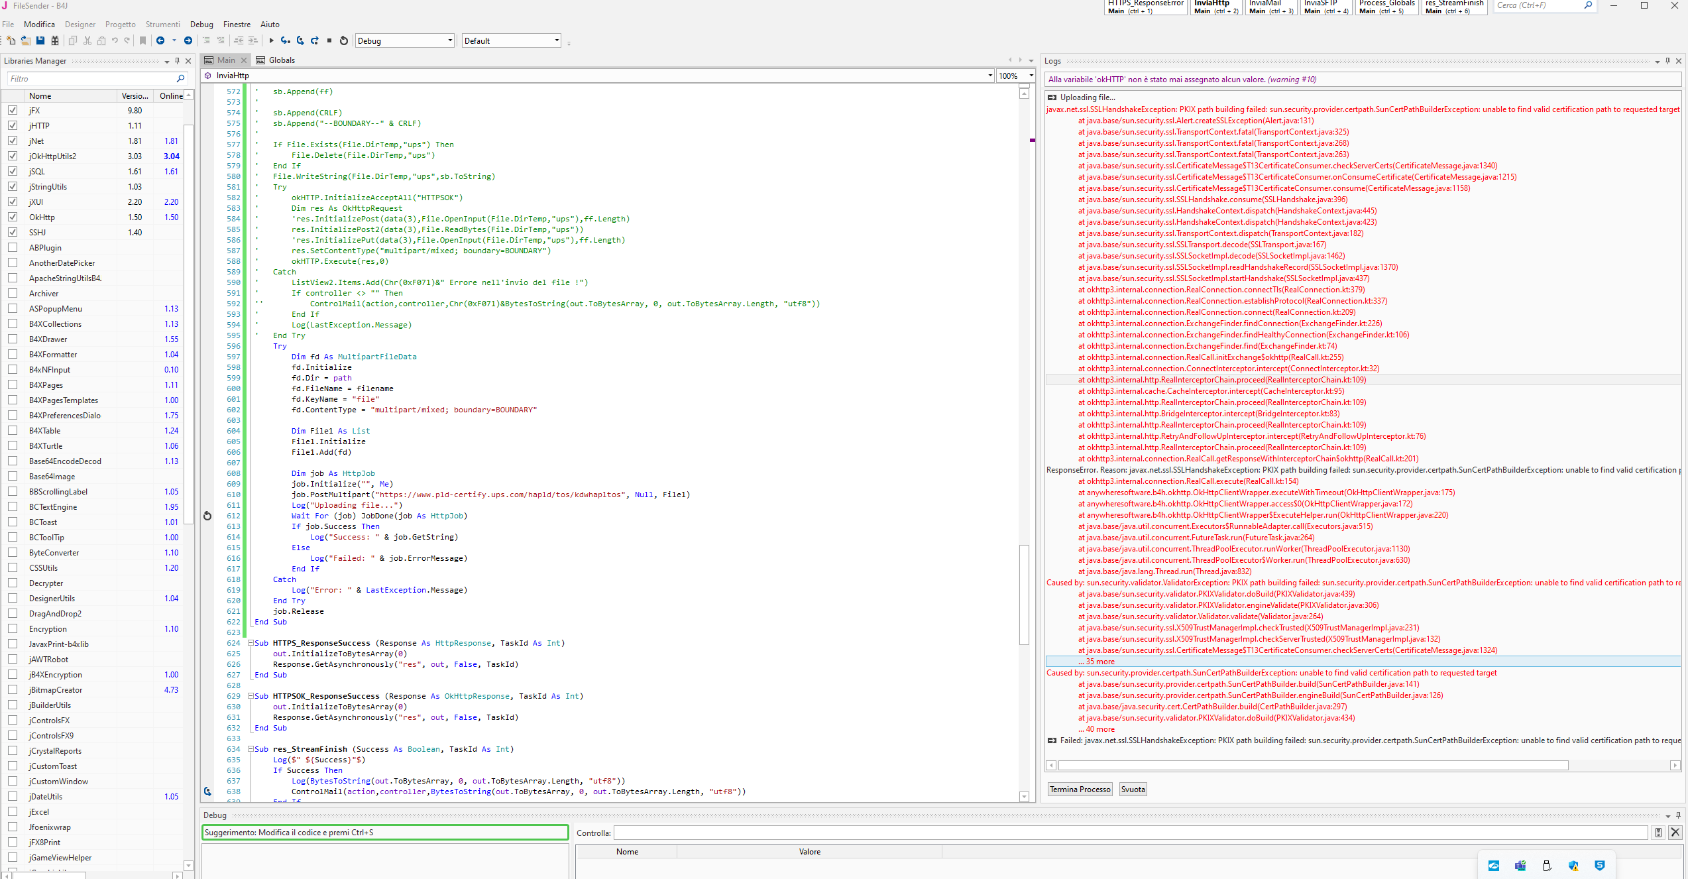Navigate forward with blue right arrow

(188, 41)
